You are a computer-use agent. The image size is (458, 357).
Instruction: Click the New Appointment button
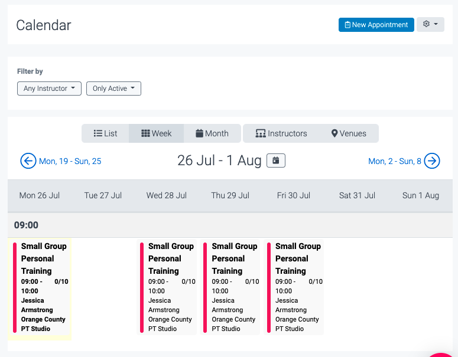tap(376, 25)
